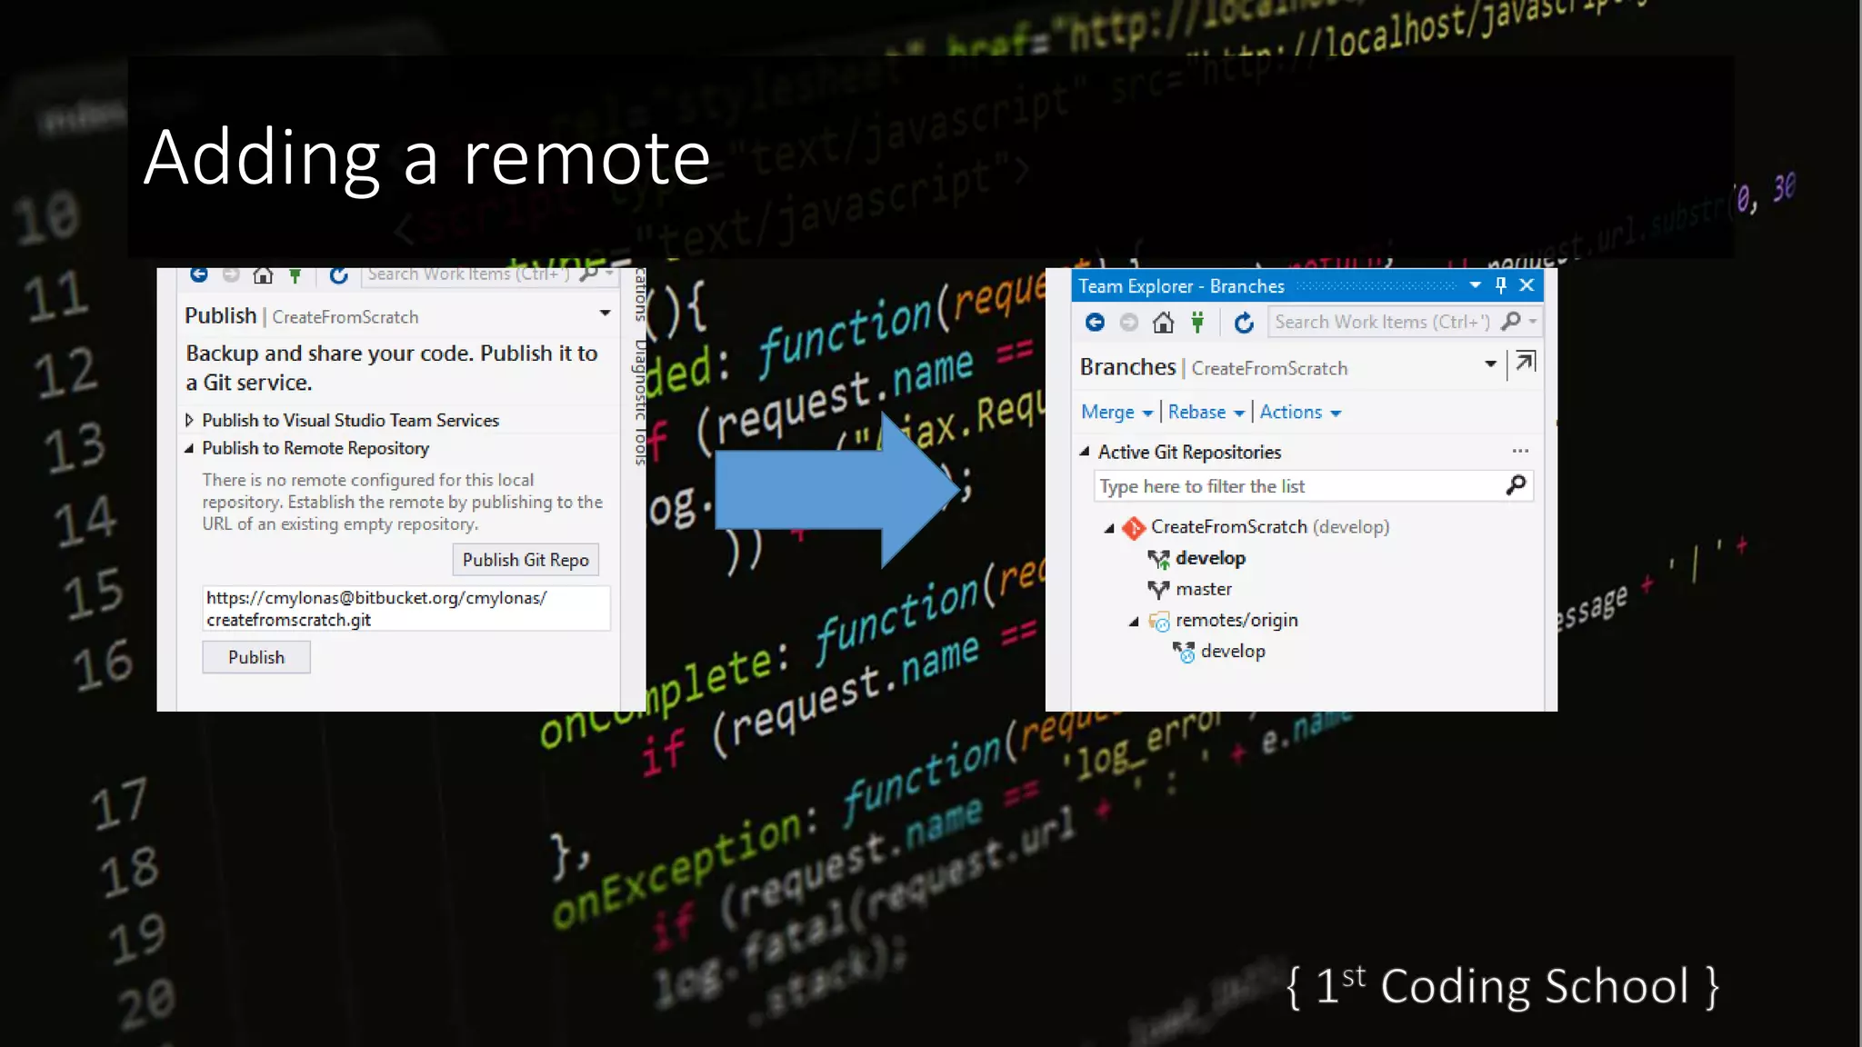Click the green Connect plug icon in Branches panel
Viewport: 1862px width, 1047px height.
point(1197,323)
